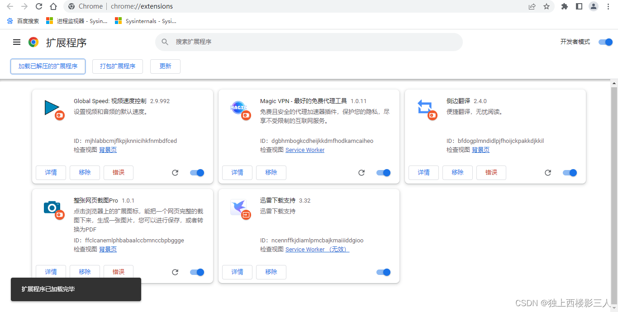Remove the 侧边翻译 extension
The width and height of the screenshot is (618, 312).
click(x=457, y=173)
